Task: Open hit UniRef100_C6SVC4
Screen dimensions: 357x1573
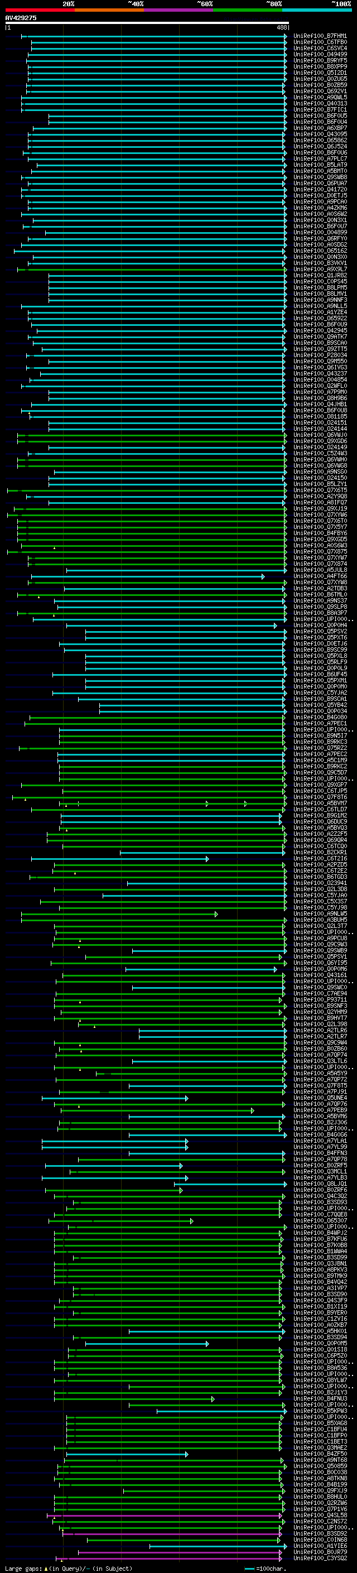Action: [320, 48]
